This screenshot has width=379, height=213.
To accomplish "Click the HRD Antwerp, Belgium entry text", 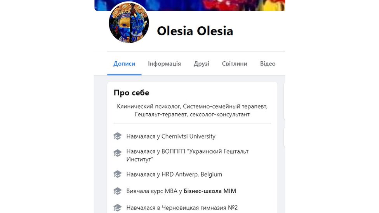I will (174, 174).
